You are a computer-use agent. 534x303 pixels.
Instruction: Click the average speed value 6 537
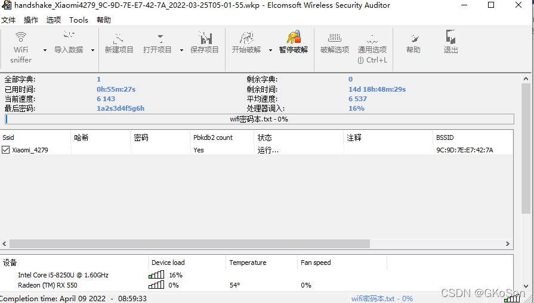357,99
